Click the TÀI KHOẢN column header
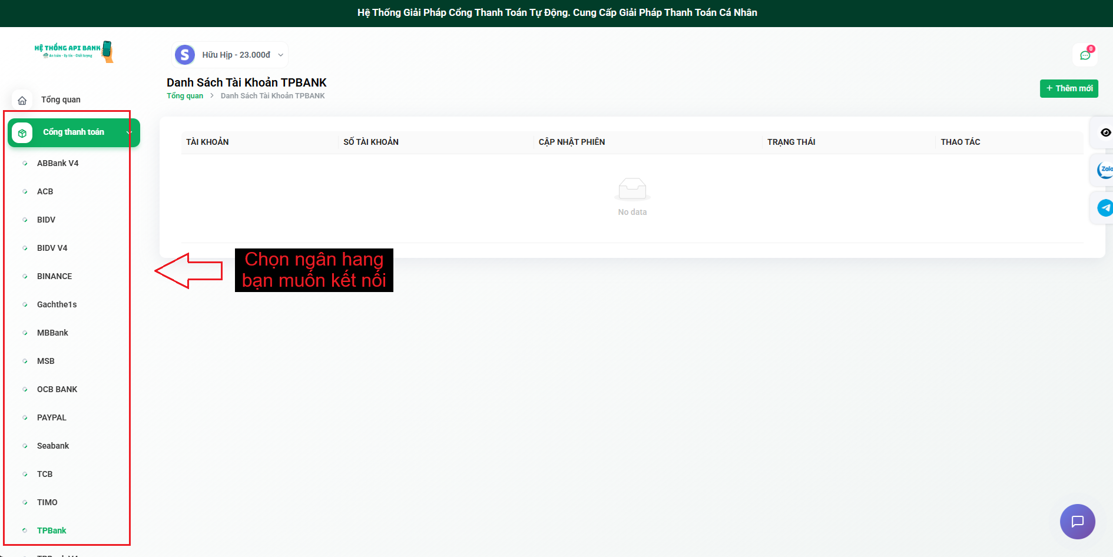Screen dimensions: 1113x557 click(207, 142)
